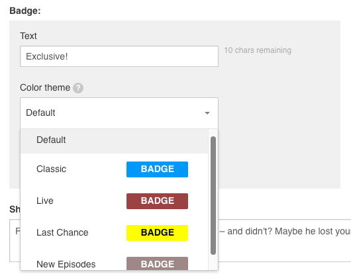Click the Badge section heading
Screen dimensions: 351x278
point(25,11)
